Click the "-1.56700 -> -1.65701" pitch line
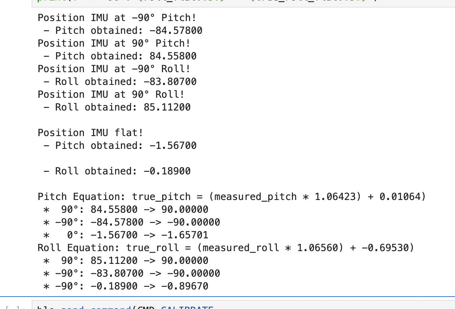The height and width of the screenshot is (309, 455). (x=126, y=235)
